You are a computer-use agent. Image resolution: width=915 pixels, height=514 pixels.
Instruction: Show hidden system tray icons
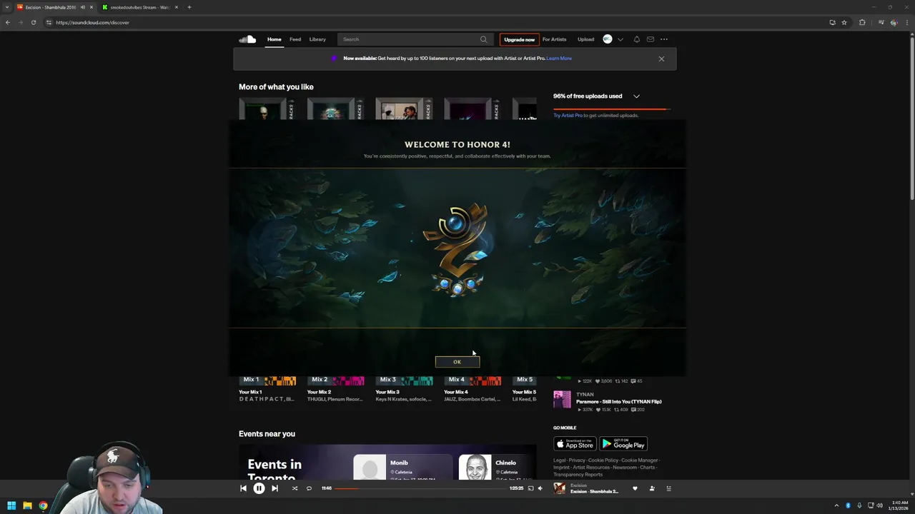[836, 505]
